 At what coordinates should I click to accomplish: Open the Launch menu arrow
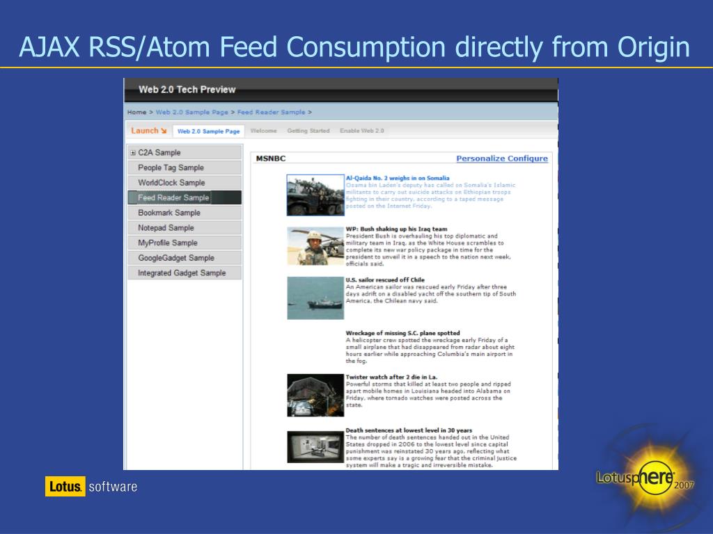tap(163, 131)
